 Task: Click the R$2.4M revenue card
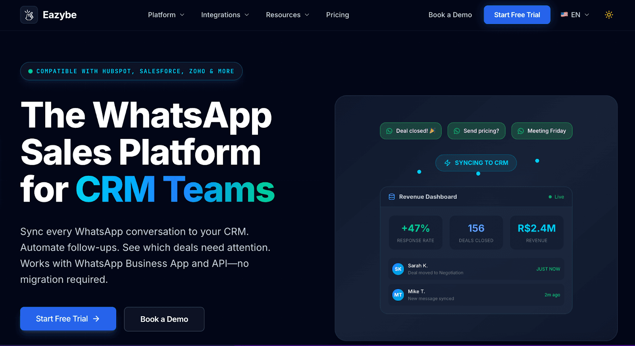pos(537,233)
